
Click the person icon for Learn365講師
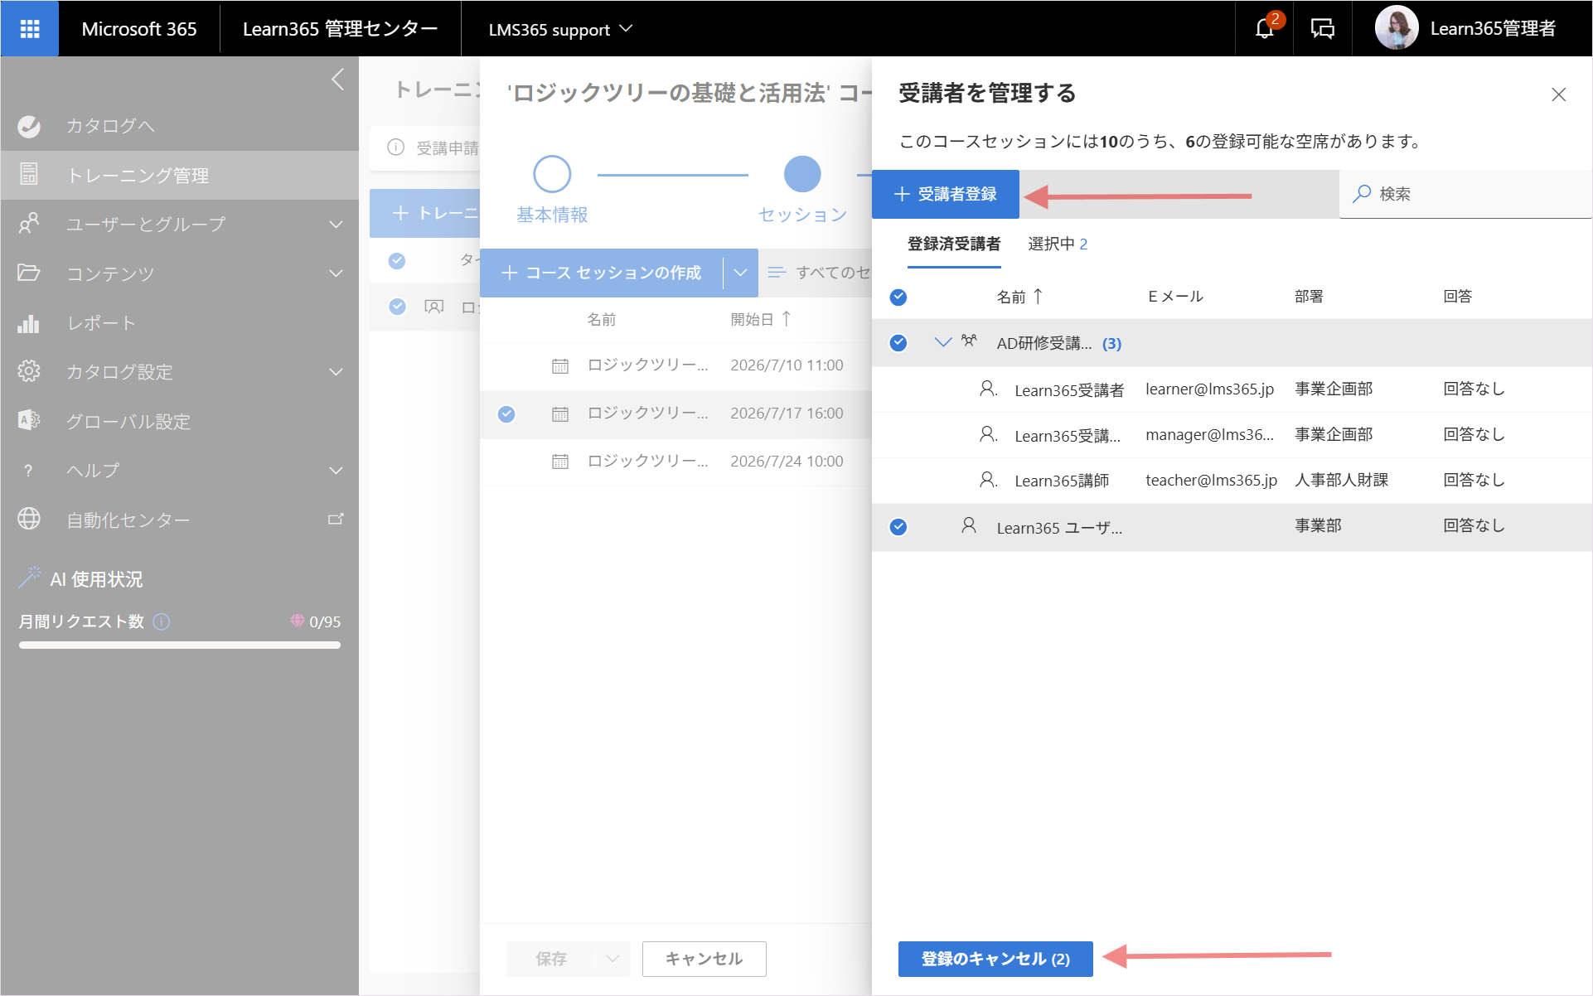pyautogui.click(x=988, y=480)
